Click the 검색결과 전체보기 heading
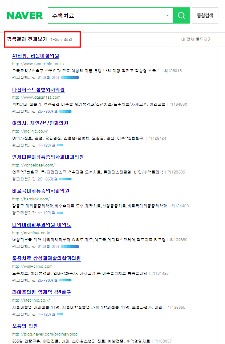The image size is (225, 344). (27, 39)
